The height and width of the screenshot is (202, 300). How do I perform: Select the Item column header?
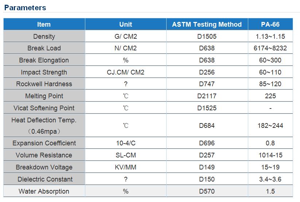pyautogui.click(x=44, y=24)
